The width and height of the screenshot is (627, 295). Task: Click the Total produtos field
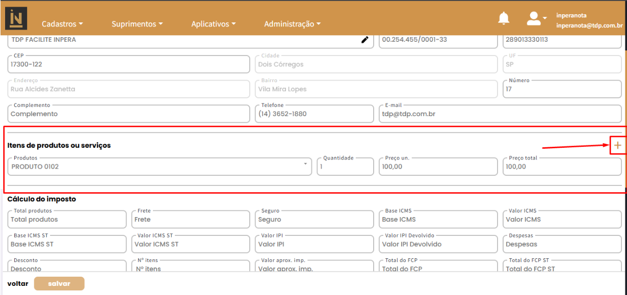[x=67, y=220]
